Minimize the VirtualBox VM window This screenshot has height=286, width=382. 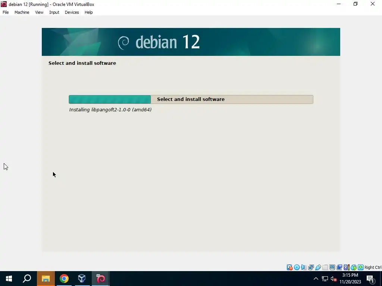pos(339,4)
